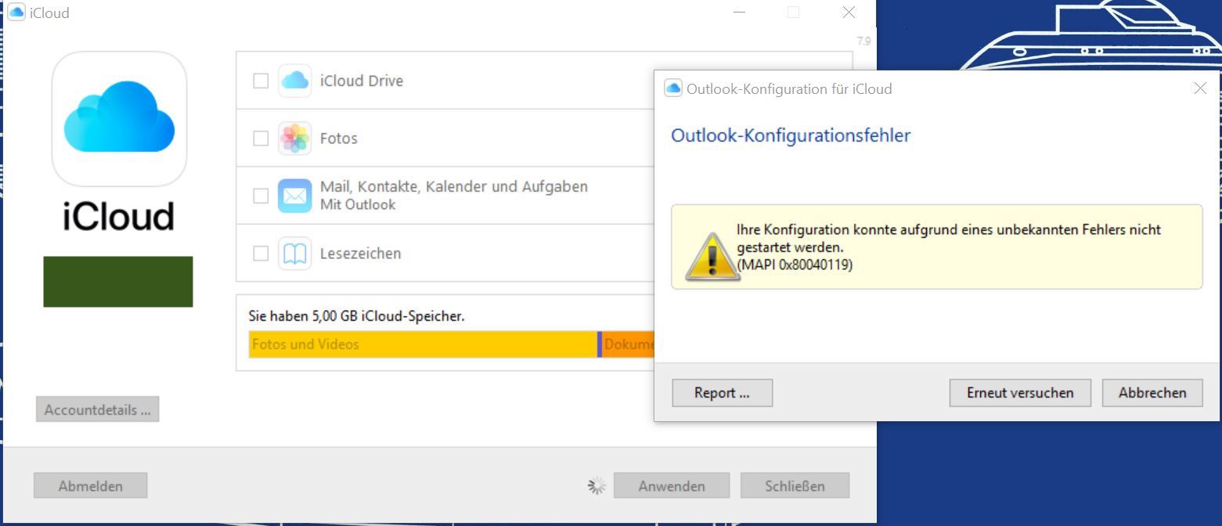Click the MAPI 0x80040119 error code text
Viewport: 1222px width, 526px height.
pos(795,265)
